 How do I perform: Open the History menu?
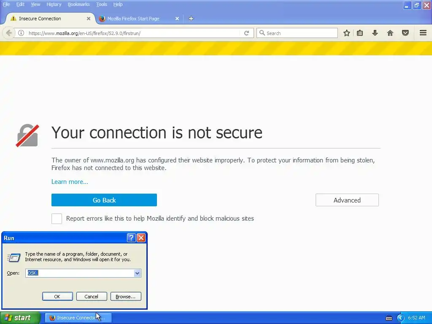pos(54,4)
